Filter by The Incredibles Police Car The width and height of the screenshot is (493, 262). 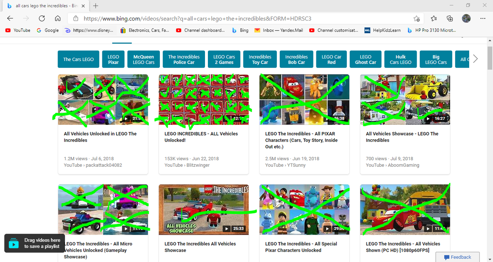pos(184,59)
